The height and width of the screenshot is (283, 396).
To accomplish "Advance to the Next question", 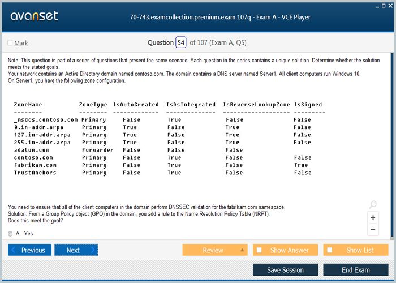I will point(76,250).
